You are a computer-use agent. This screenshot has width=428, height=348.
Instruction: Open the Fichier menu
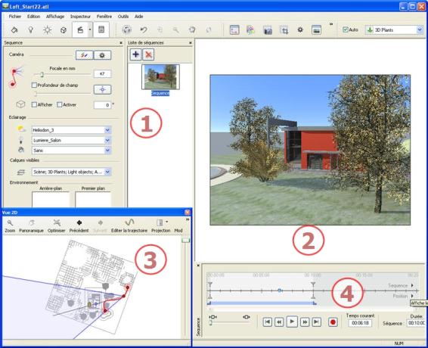tap(15, 17)
